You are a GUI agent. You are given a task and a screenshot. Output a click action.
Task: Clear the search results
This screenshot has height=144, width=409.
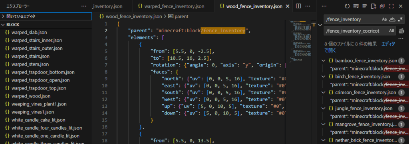[356, 6]
